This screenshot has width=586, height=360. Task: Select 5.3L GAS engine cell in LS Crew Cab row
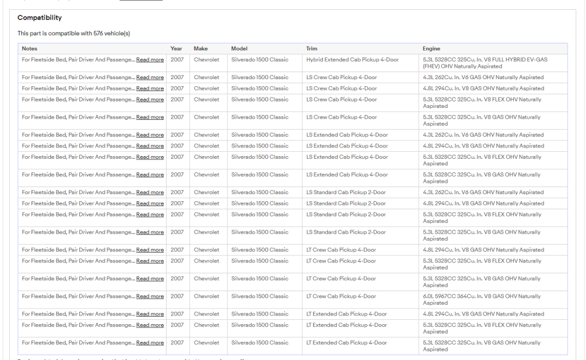pyautogui.click(x=482, y=120)
